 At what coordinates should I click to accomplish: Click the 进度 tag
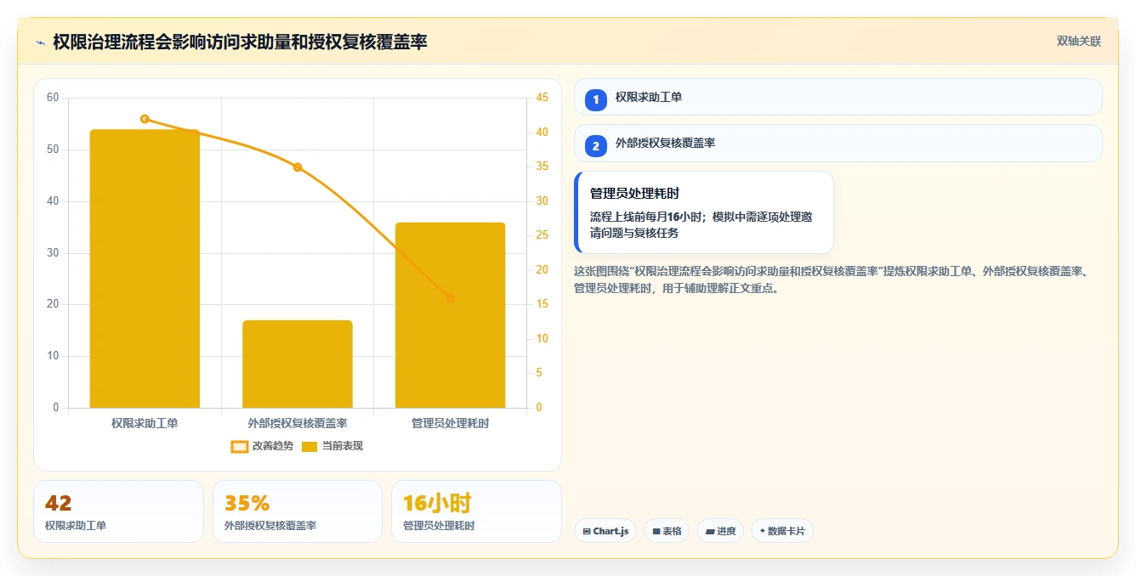720,531
